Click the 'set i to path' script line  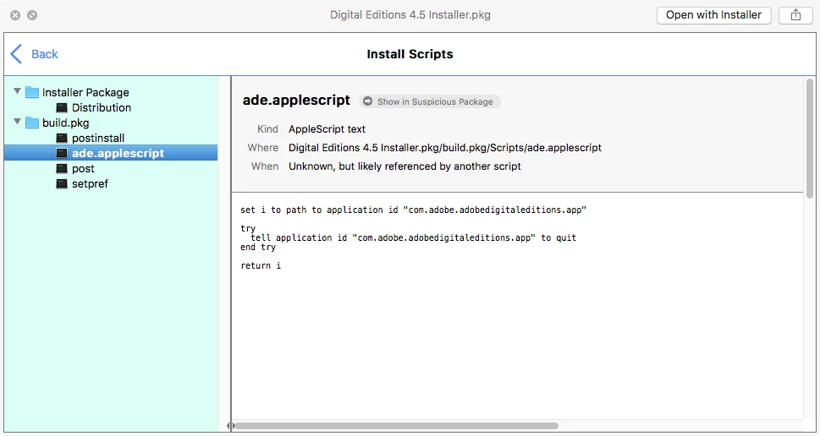(x=413, y=210)
